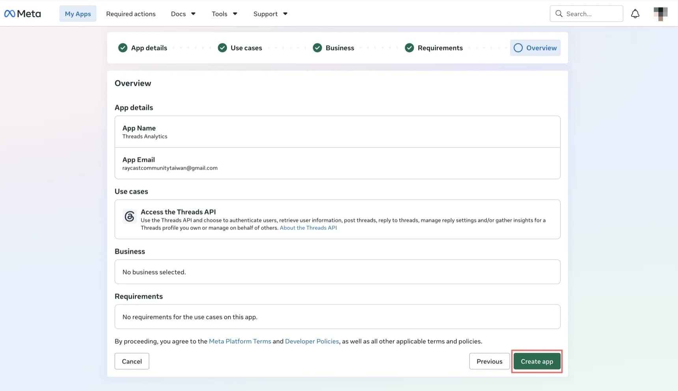Viewport: 678px width, 391px height.
Task: Open the notifications bell
Action: 635,14
